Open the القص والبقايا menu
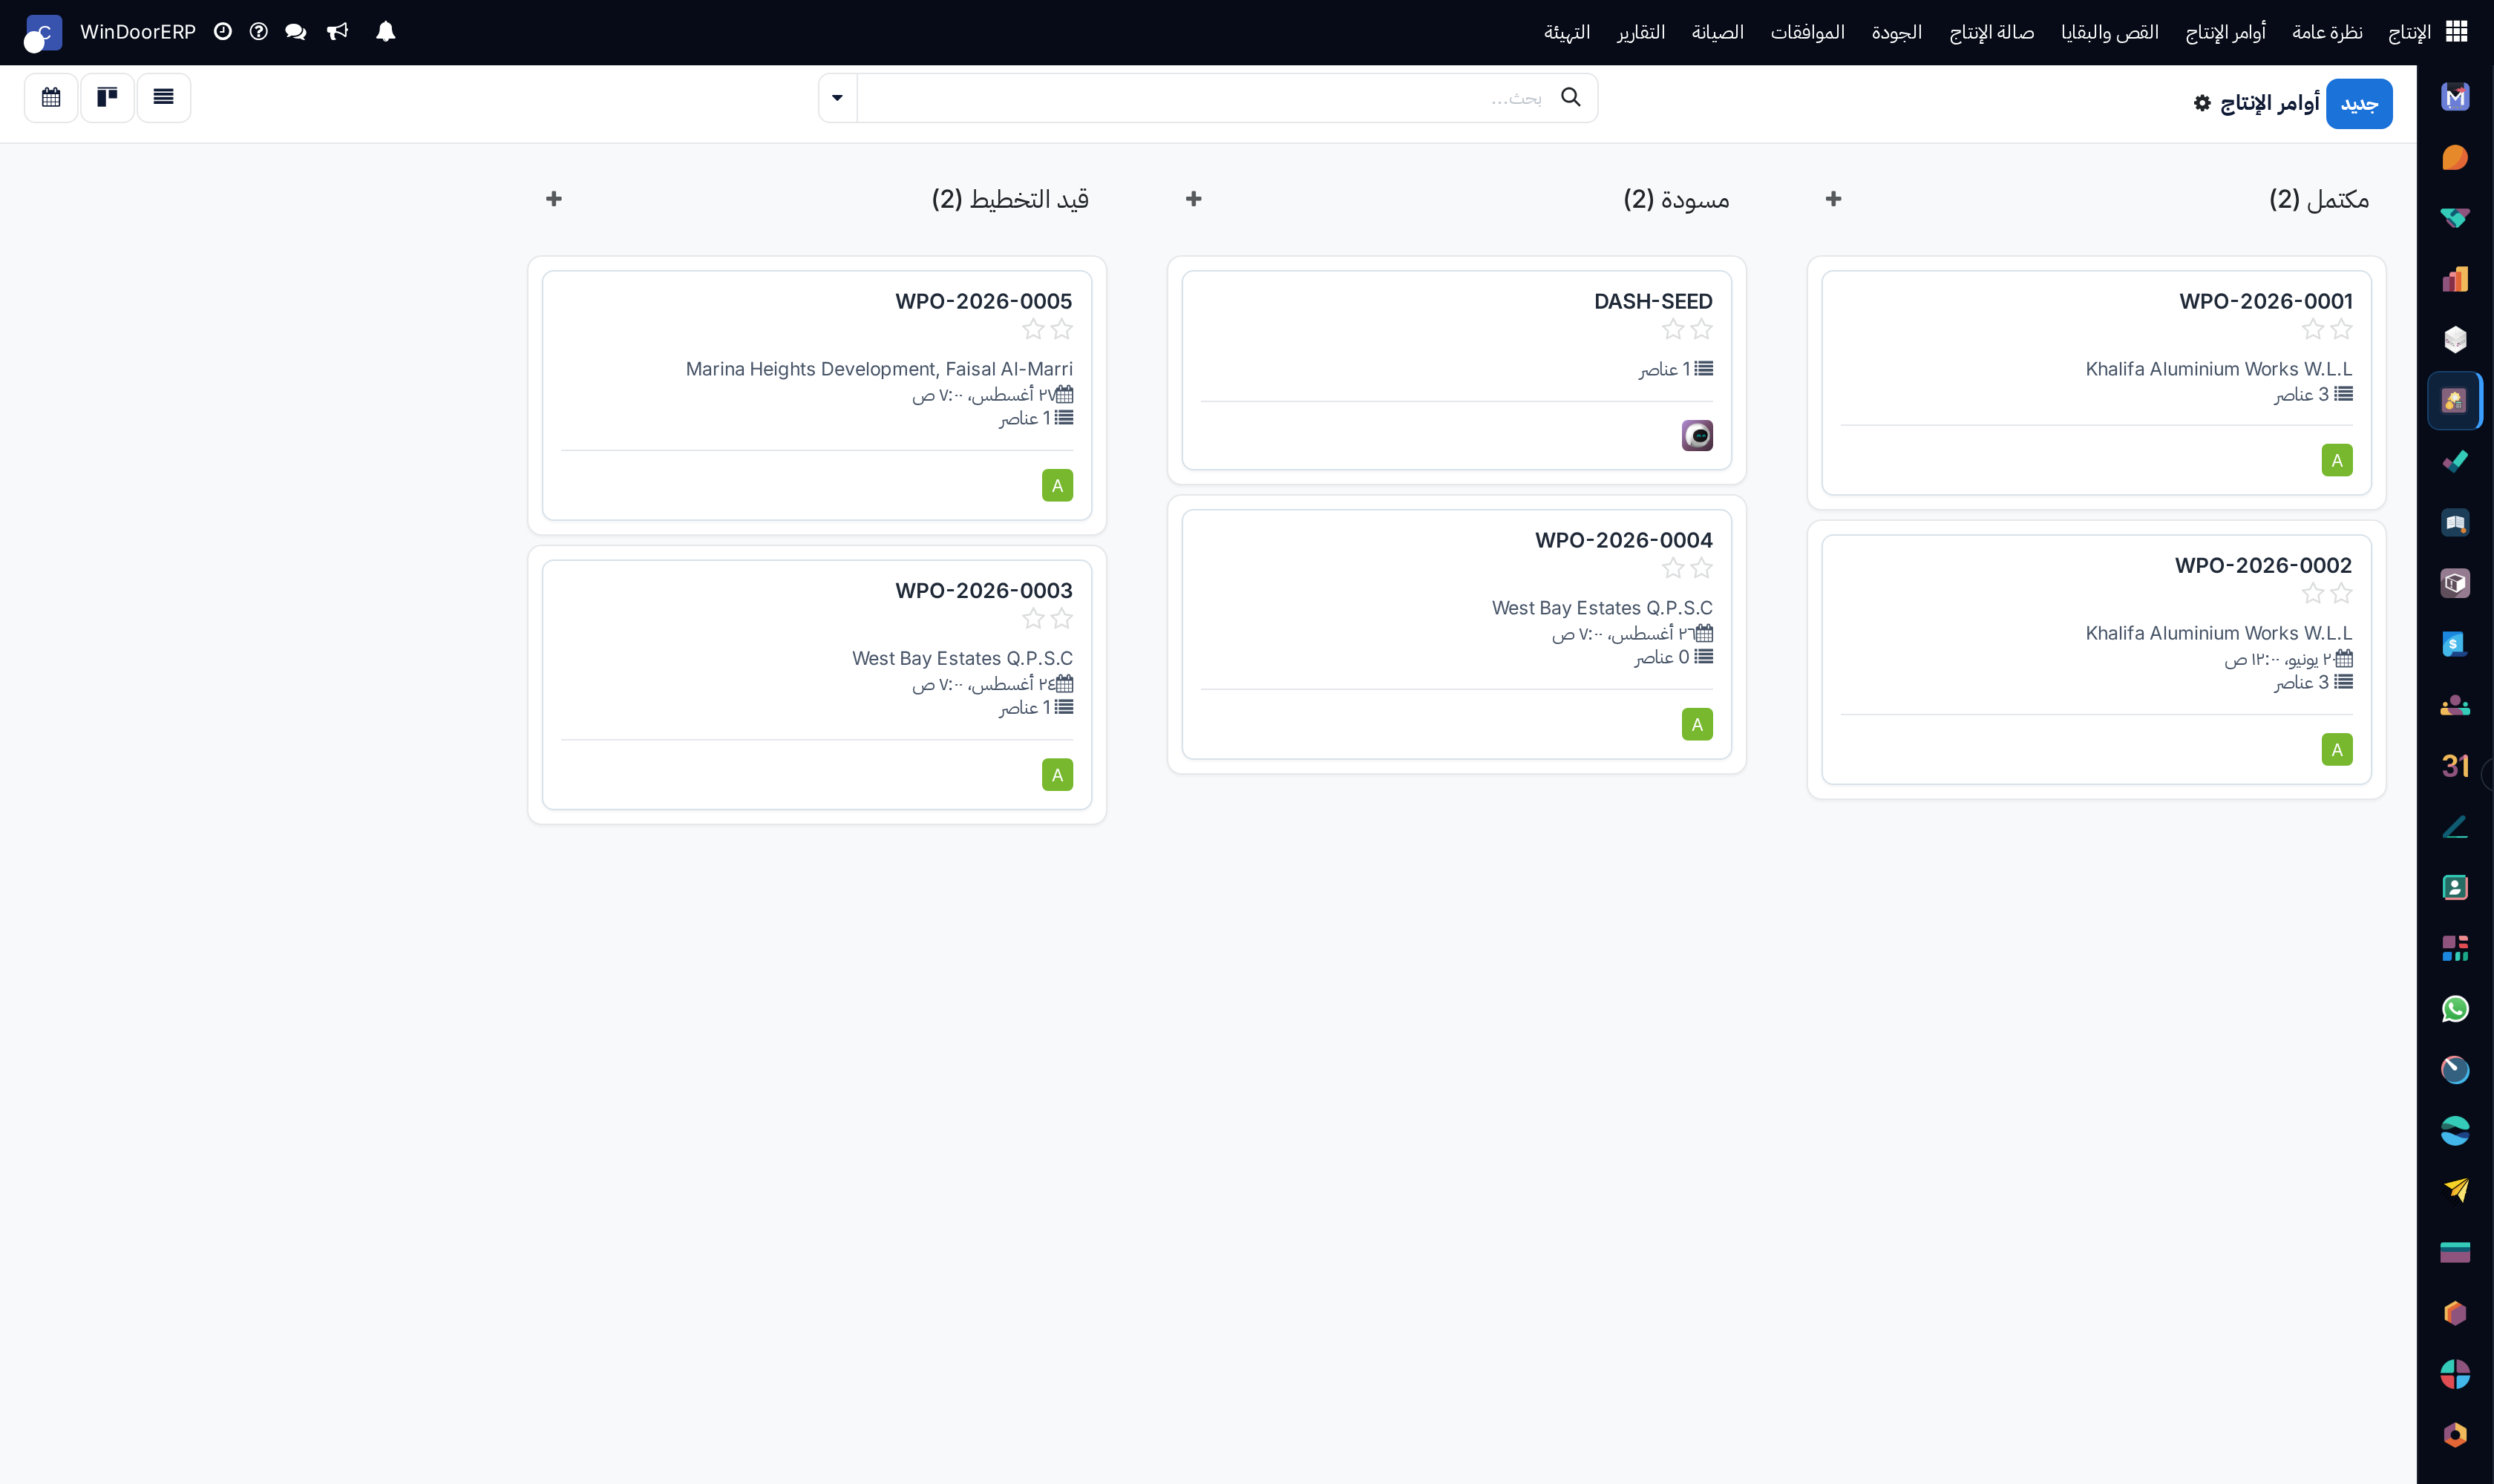 [2110, 32]
